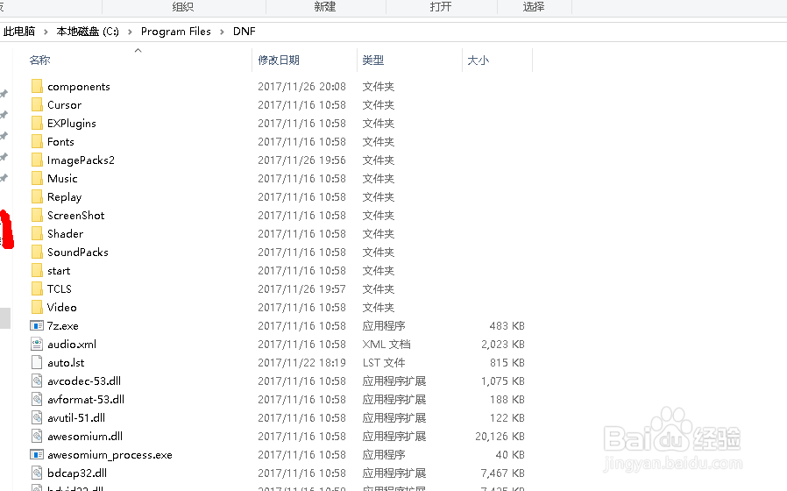Select the ScreenShot folder name

coord(75,216)
